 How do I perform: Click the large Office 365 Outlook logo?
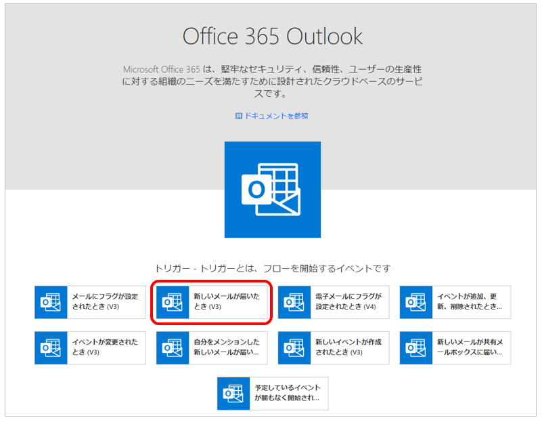coord(273,190)
